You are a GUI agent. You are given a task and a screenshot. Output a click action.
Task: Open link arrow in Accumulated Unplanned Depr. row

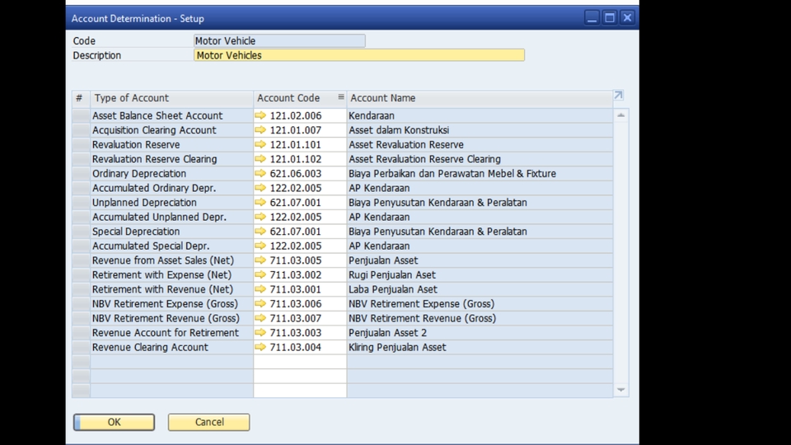[260, 217]
